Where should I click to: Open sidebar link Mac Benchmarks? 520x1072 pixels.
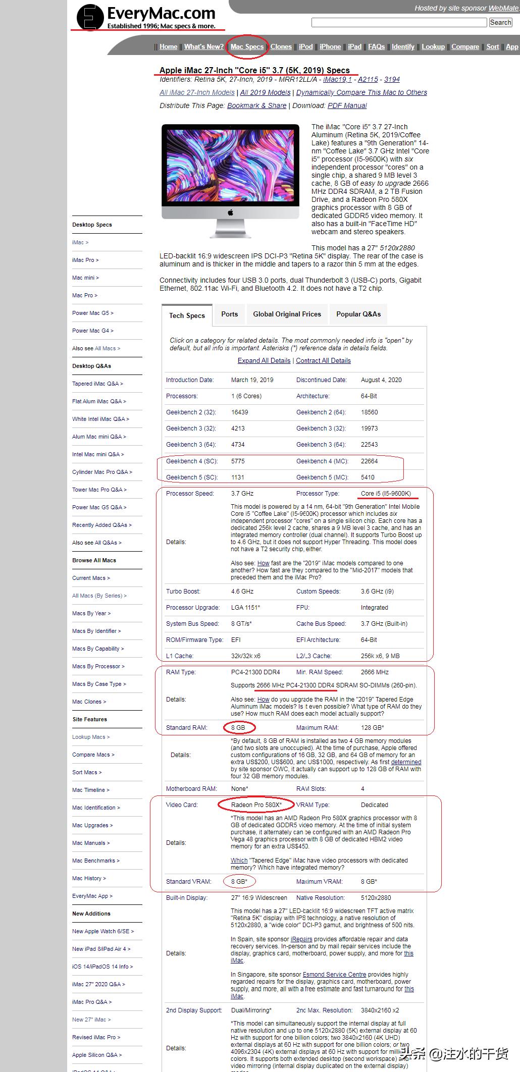pos(96,861)
